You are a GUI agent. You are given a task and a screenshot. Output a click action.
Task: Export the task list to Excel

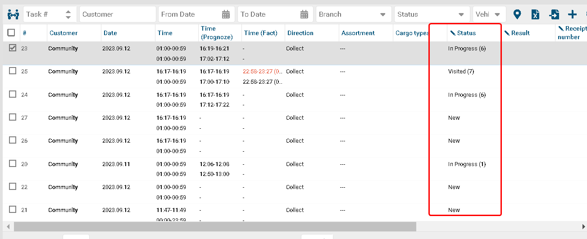[535, 14]
